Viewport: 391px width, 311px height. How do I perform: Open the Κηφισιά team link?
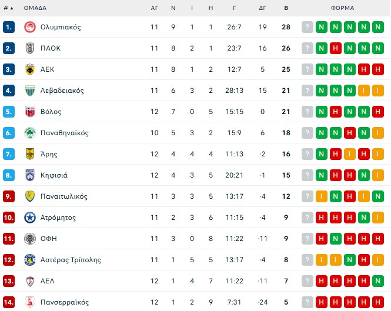[54, 175]
